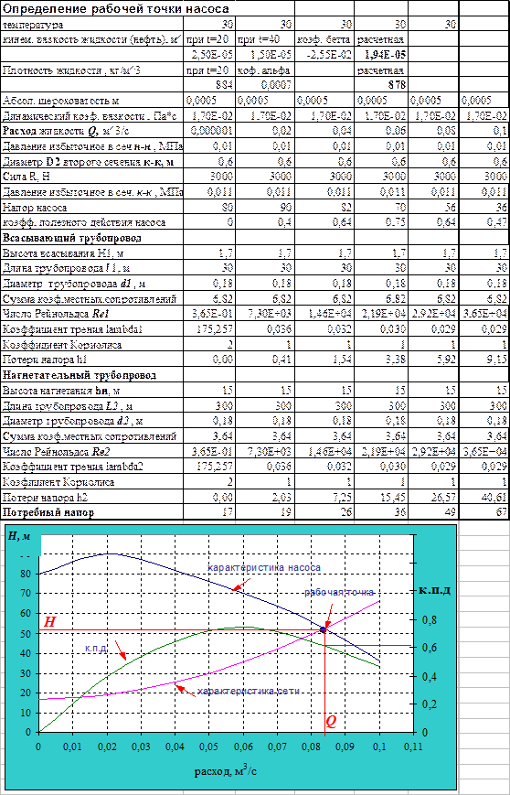Click the 'характеристика сети' chart label
The image size is (510, 795).
249,691
